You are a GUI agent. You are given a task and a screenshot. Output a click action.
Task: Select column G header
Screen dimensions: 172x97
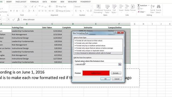135,24
